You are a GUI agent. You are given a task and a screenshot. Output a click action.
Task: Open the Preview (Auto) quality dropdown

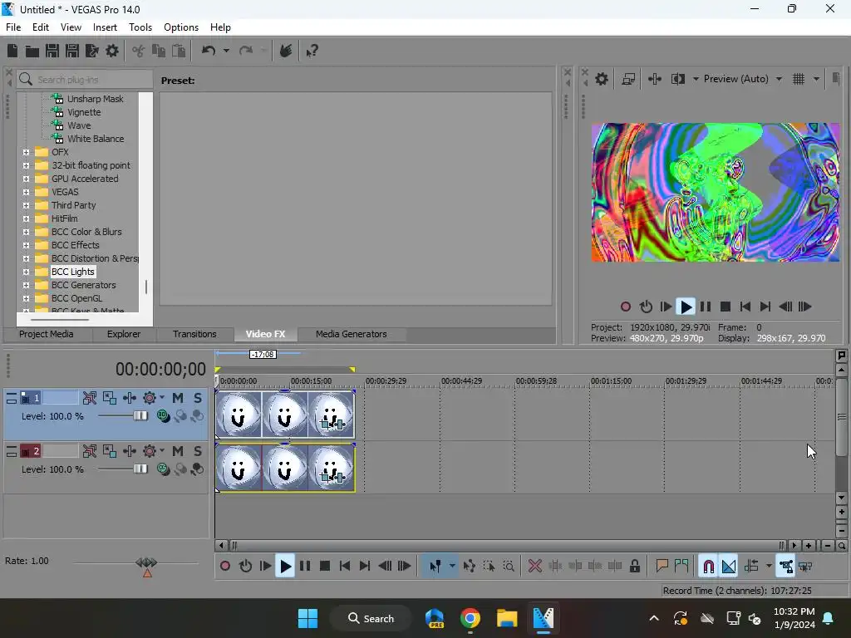(x=779, y=79)
